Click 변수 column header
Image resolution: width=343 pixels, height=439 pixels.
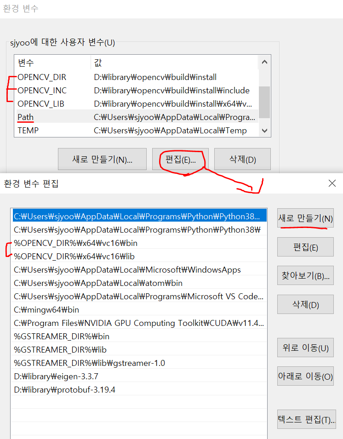pos(52,63)
